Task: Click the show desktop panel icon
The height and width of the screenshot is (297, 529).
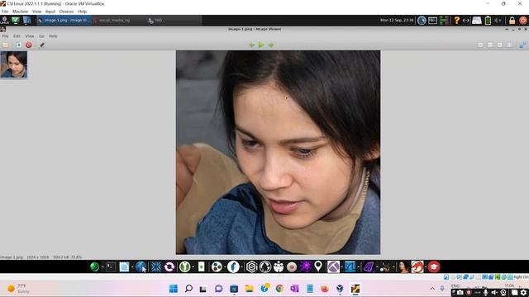Action: (27, 20)
